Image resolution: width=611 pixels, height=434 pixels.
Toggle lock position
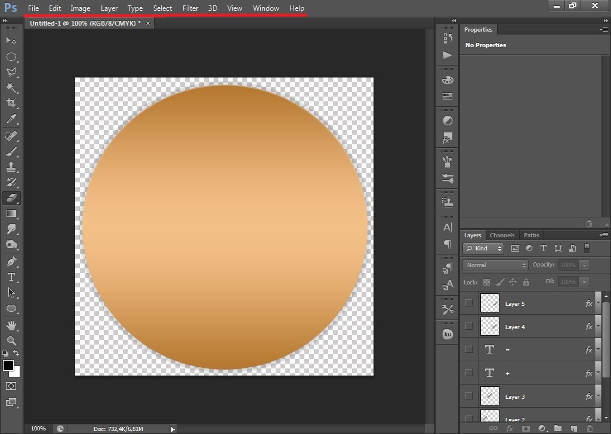[513, 282]
